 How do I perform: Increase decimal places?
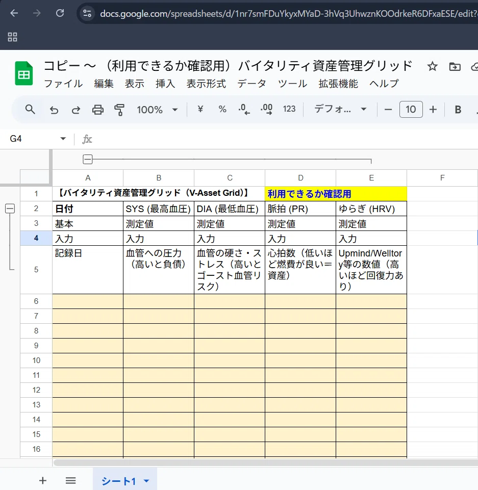[x=266, y=110]
